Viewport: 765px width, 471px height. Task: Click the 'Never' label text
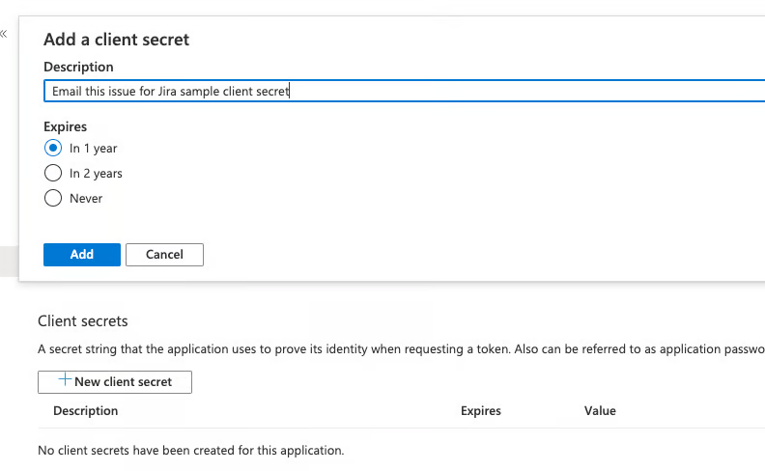[86, 199]
